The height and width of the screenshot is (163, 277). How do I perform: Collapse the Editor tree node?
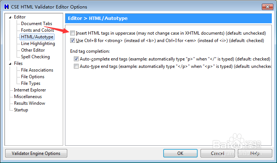point(11,17)
